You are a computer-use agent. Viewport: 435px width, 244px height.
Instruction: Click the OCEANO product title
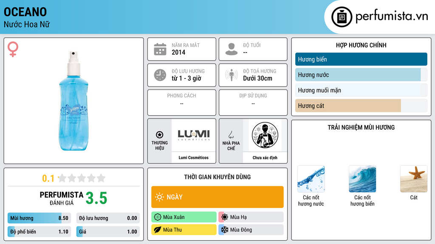click(x=25, y=12)
